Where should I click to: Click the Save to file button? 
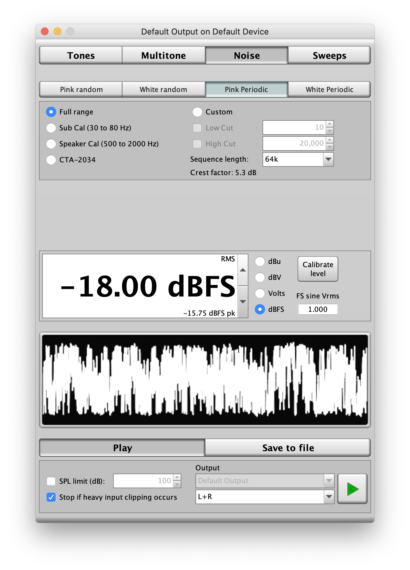(x=288, y=448)
